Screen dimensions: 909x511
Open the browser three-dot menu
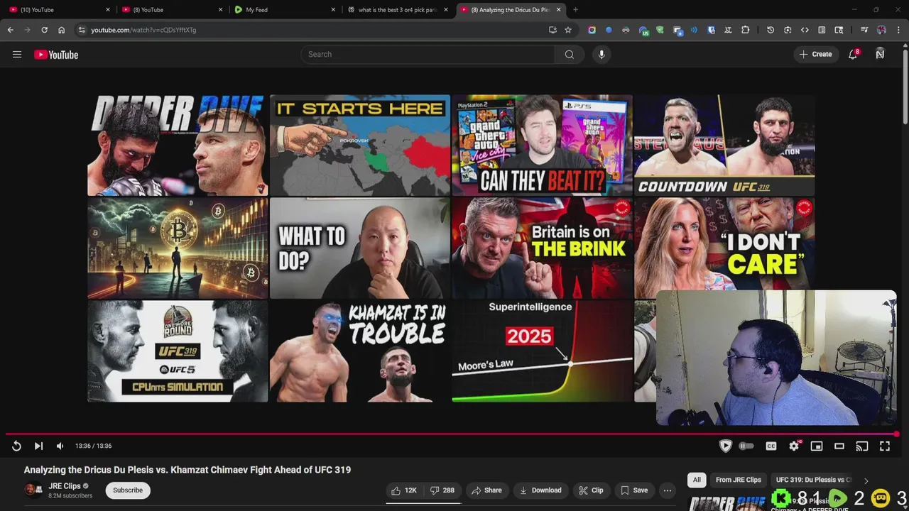pos(898,30)
